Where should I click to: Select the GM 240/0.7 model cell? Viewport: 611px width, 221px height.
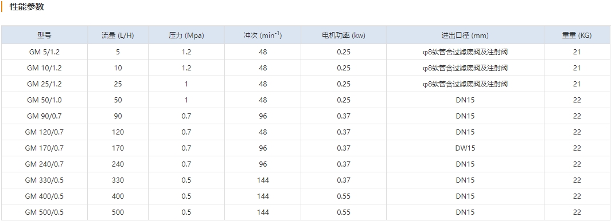coord(44,164)
